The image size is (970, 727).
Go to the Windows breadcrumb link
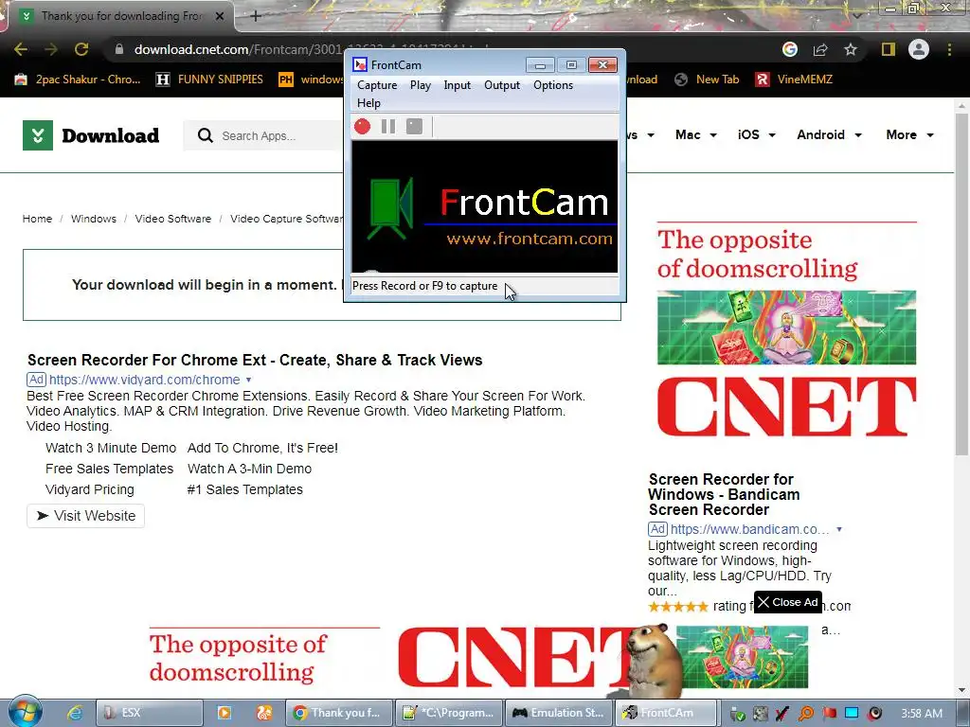(94, 219)
